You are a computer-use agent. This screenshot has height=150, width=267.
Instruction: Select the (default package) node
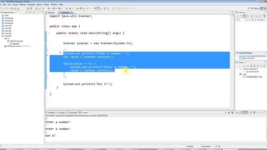16,41
